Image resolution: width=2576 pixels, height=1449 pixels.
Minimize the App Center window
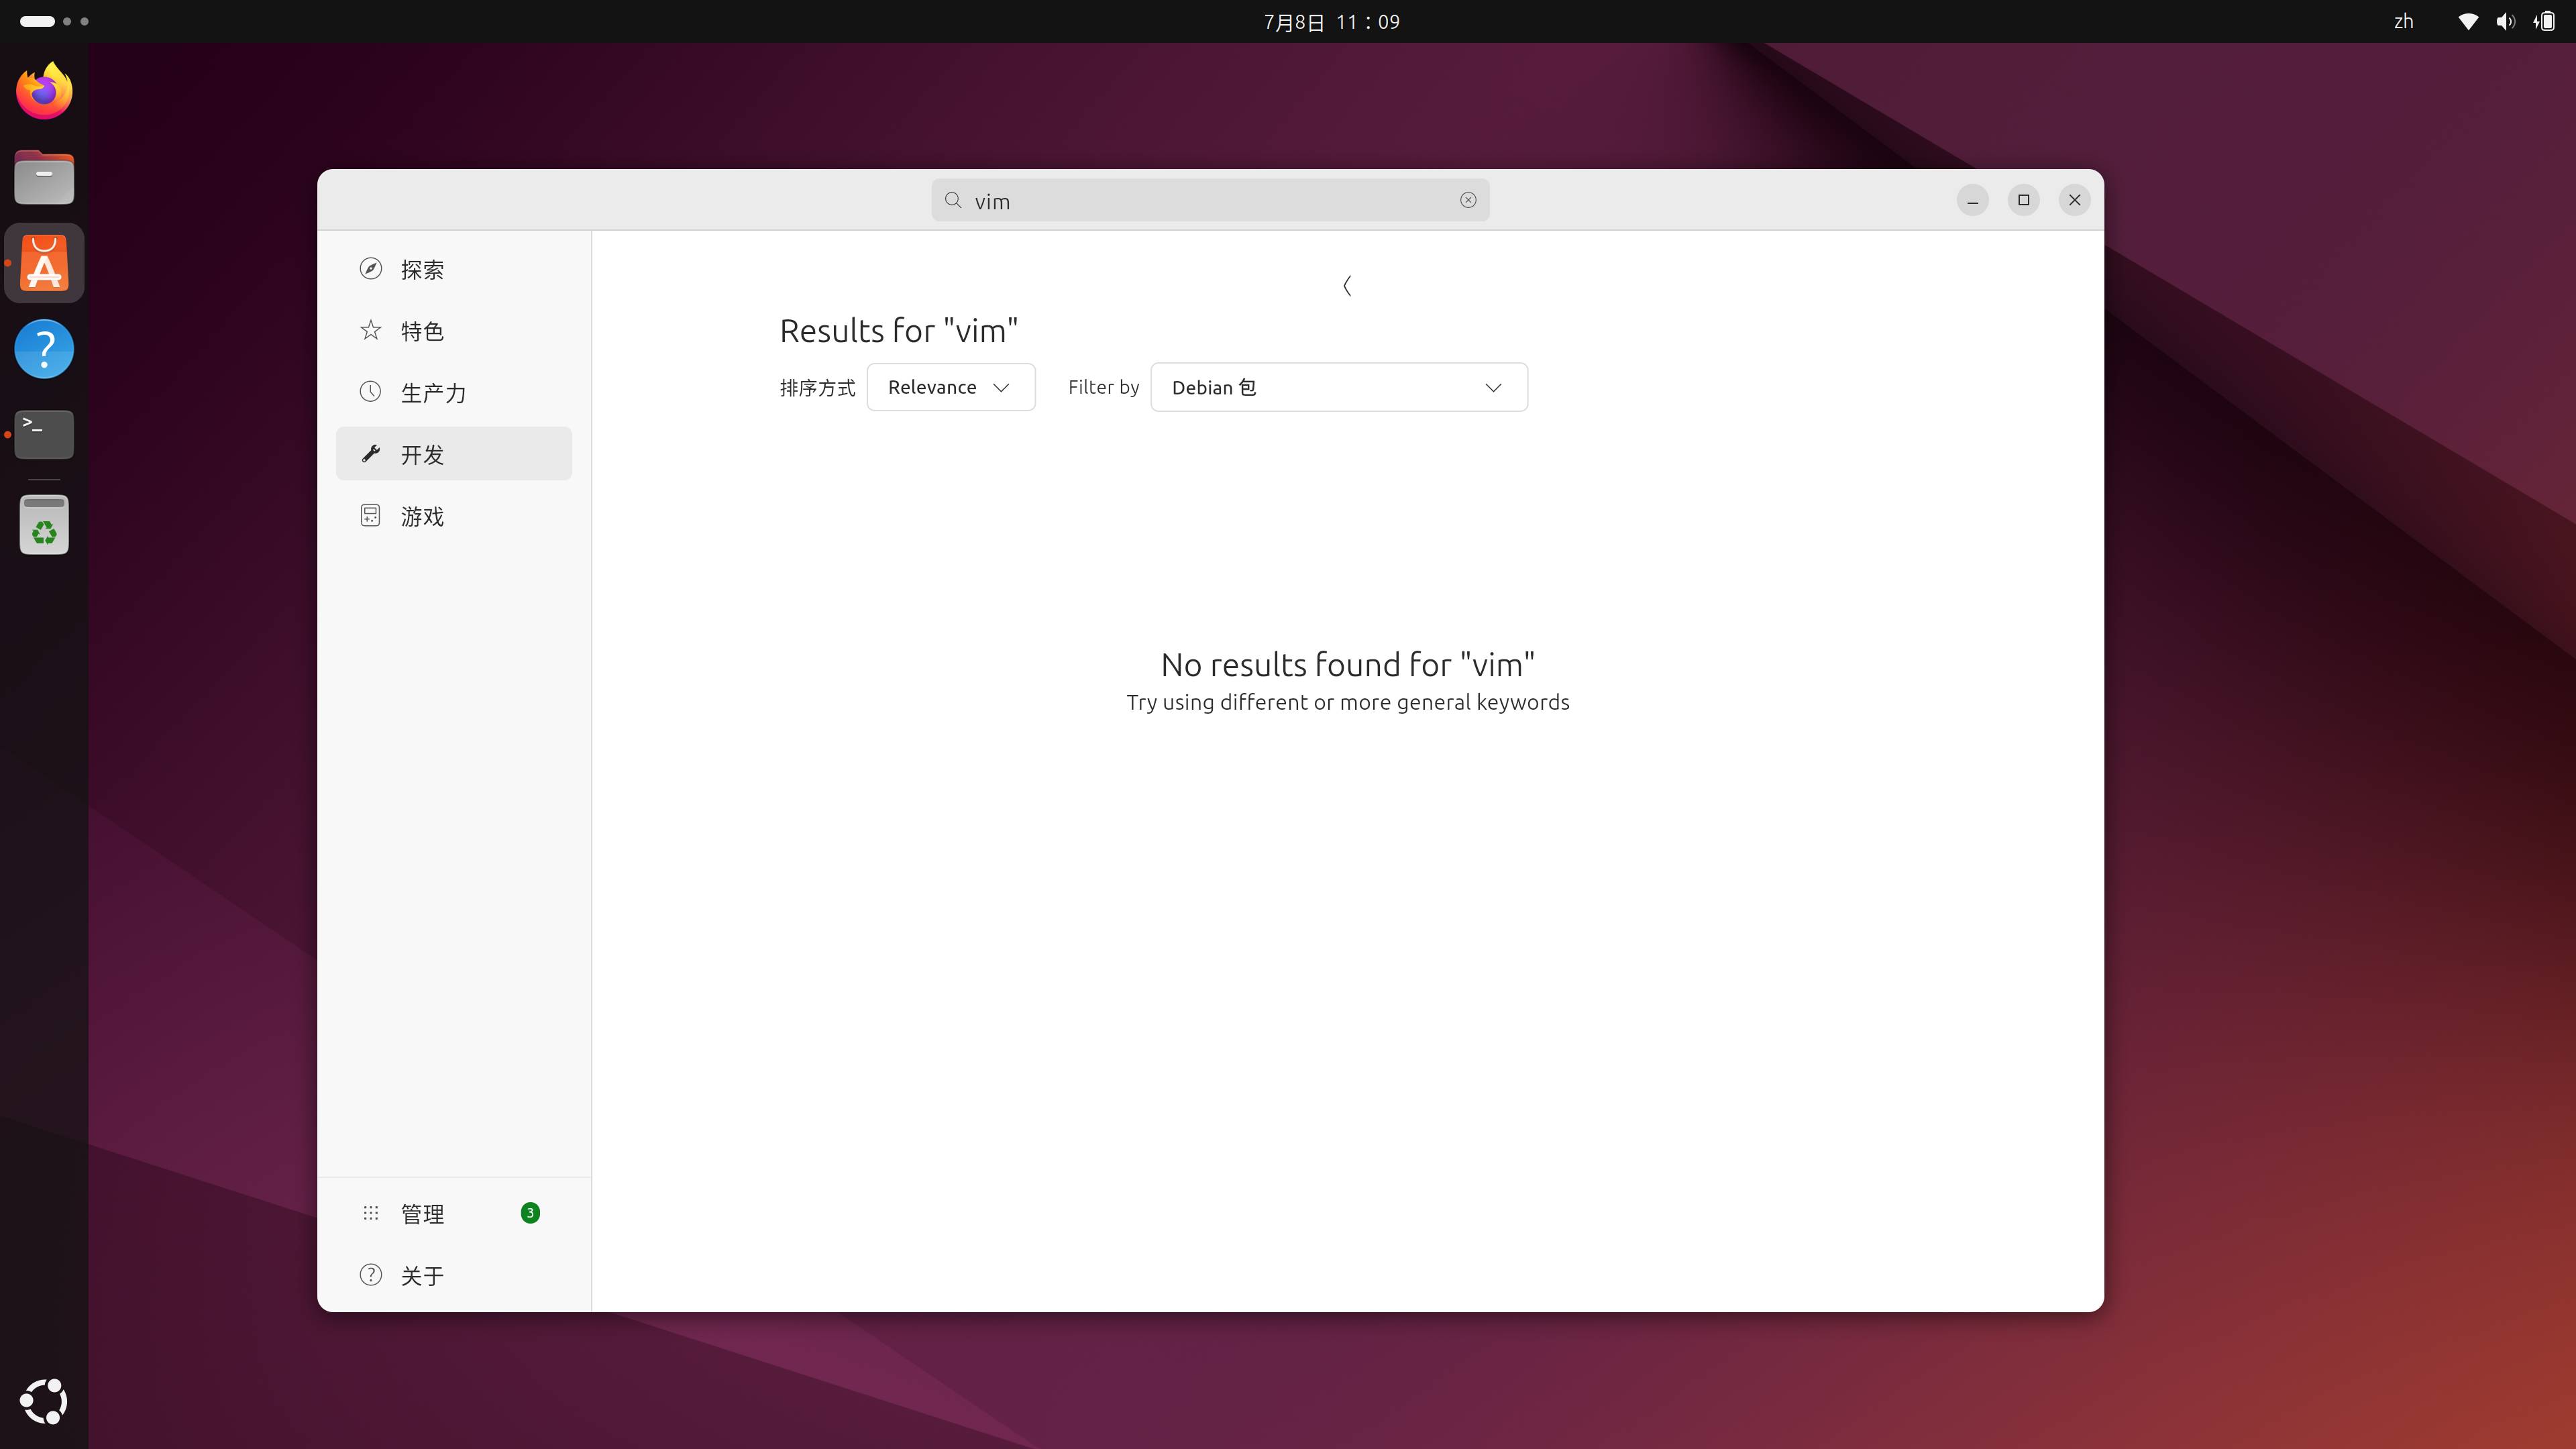[1972, 200]
